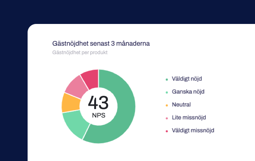The width and height of the screenshot is (255, 161).
Task: Select the pink Lite missnöjd segment
Action: click(77, 87)
